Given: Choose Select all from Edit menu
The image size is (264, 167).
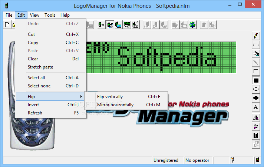Looking at the screenshot, I should click(x=51, y=78).
